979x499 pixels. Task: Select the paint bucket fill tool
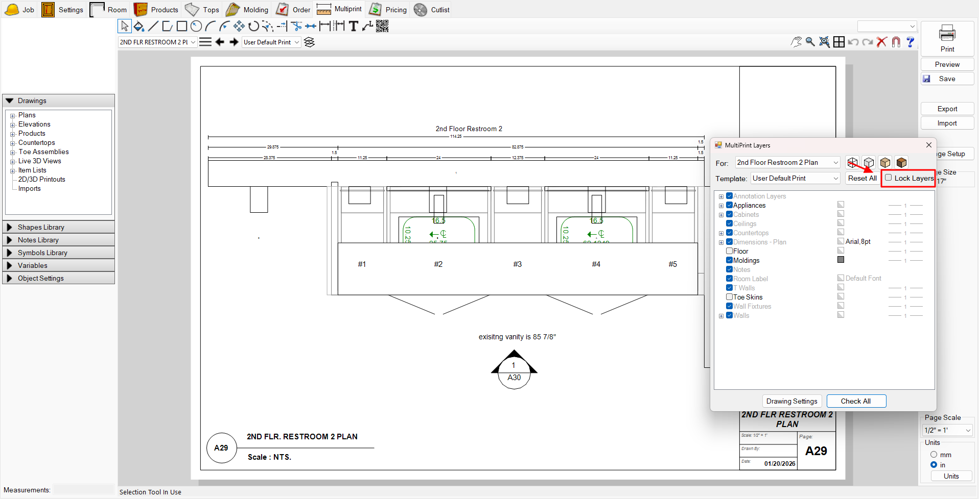(x=138, y=26)
